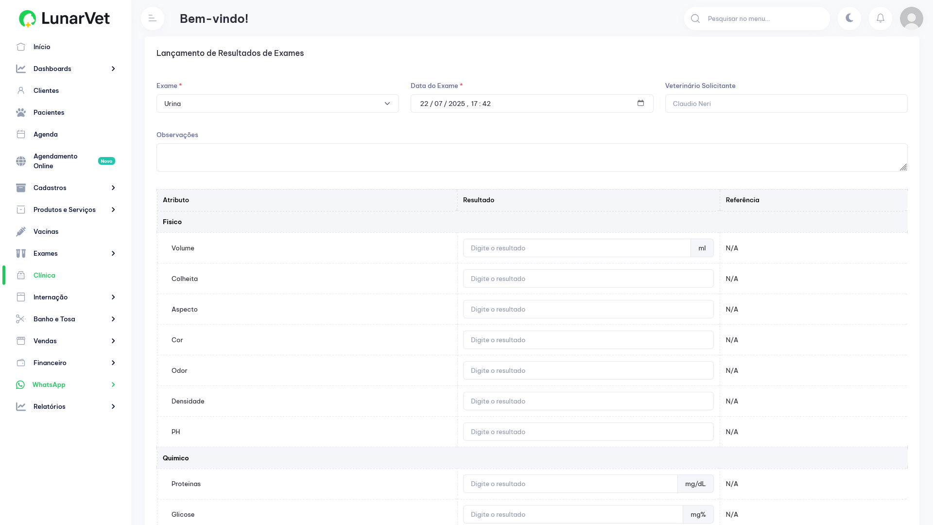Expand the Banho e Tosa chevron
This screenshot has width=933, height=525.
113,319
